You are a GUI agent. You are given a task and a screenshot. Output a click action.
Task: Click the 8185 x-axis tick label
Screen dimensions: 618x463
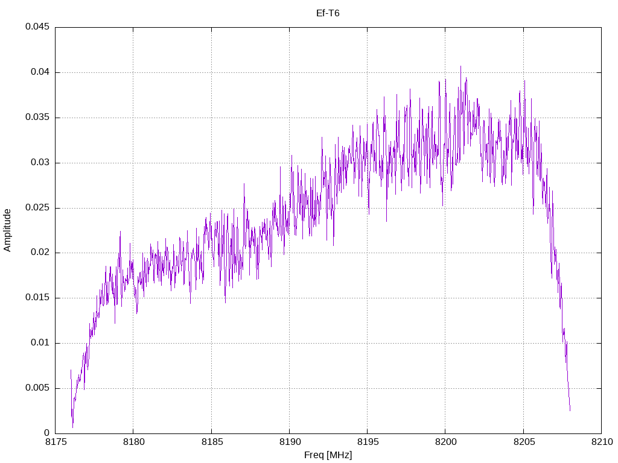212,442
